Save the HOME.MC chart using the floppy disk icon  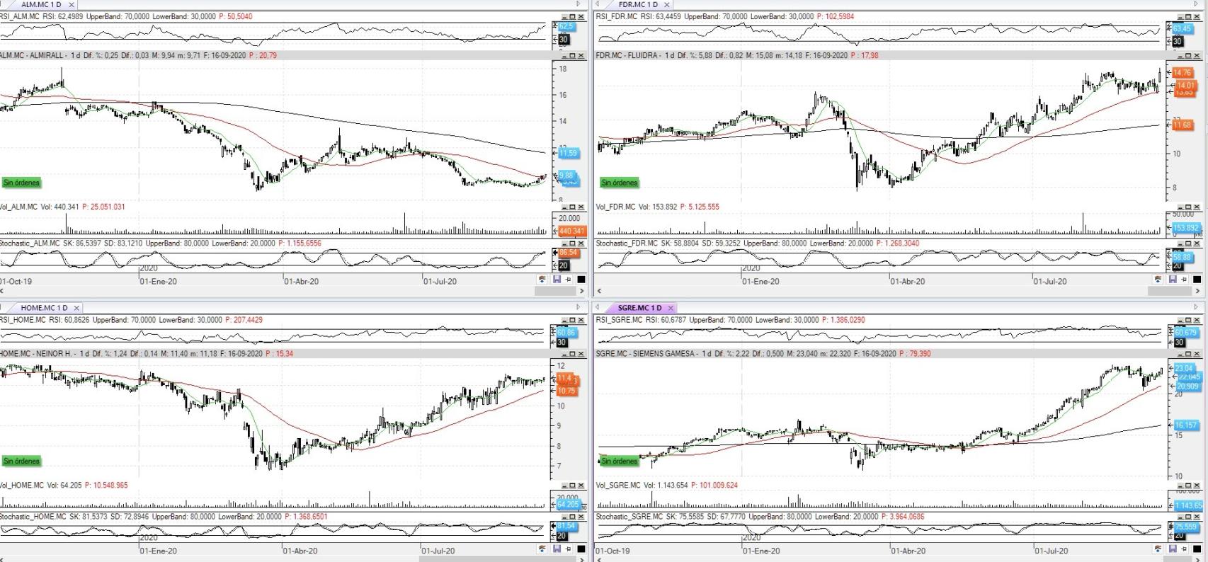[557, 549]
